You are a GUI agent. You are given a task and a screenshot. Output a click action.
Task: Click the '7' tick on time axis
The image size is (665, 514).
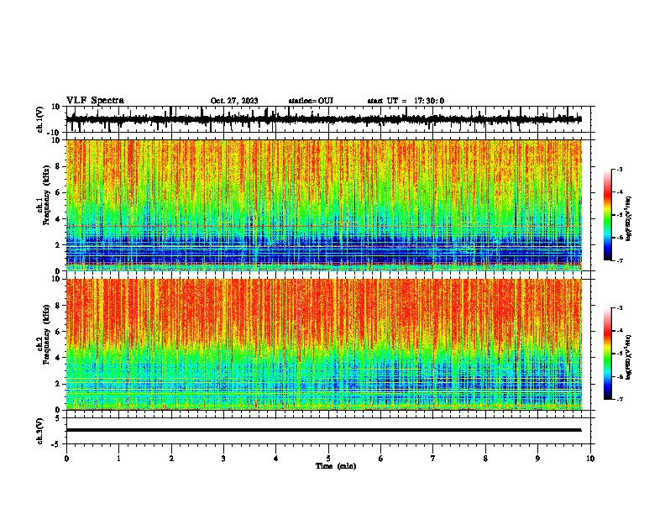433,459
